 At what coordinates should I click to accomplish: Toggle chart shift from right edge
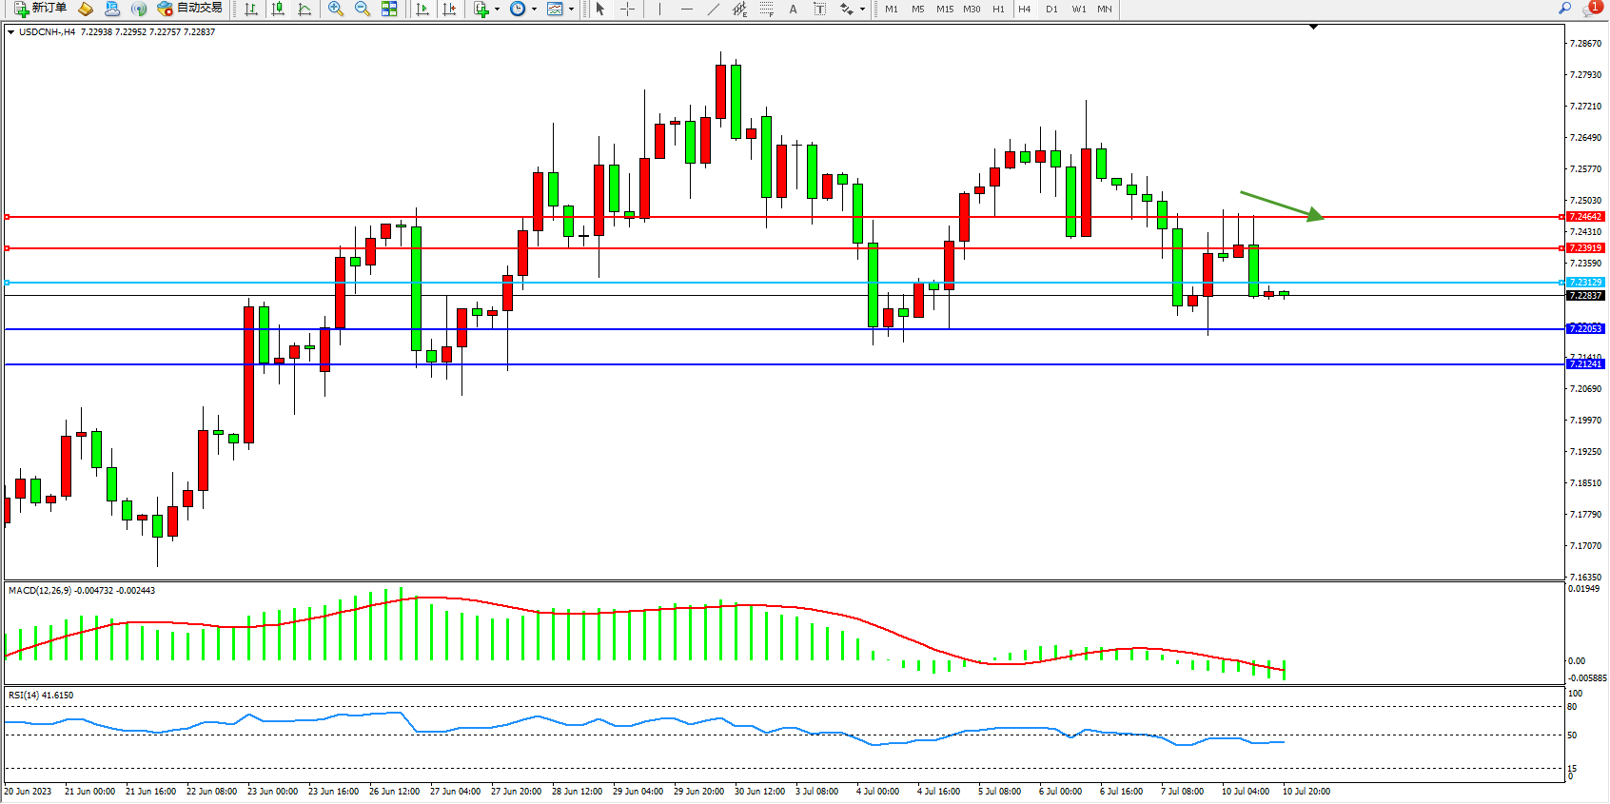(449, 9)
